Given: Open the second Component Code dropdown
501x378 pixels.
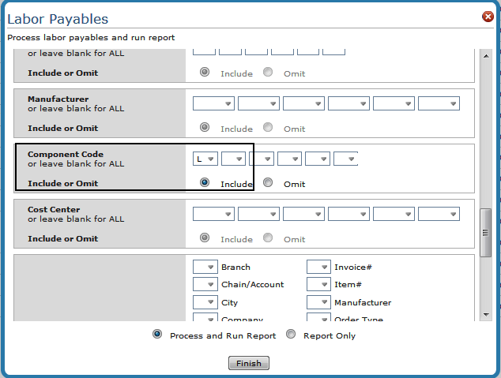Looking at the screenshot, I should pyautogui.click(x=234, y=159).
